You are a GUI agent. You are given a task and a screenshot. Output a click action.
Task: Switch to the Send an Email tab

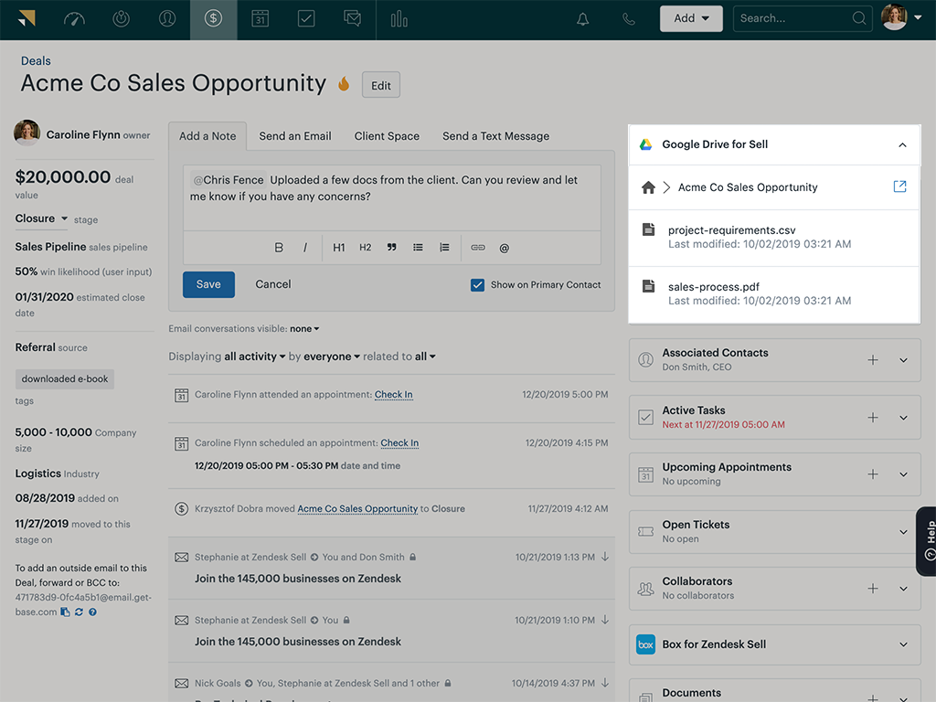(x=295, y=135)
